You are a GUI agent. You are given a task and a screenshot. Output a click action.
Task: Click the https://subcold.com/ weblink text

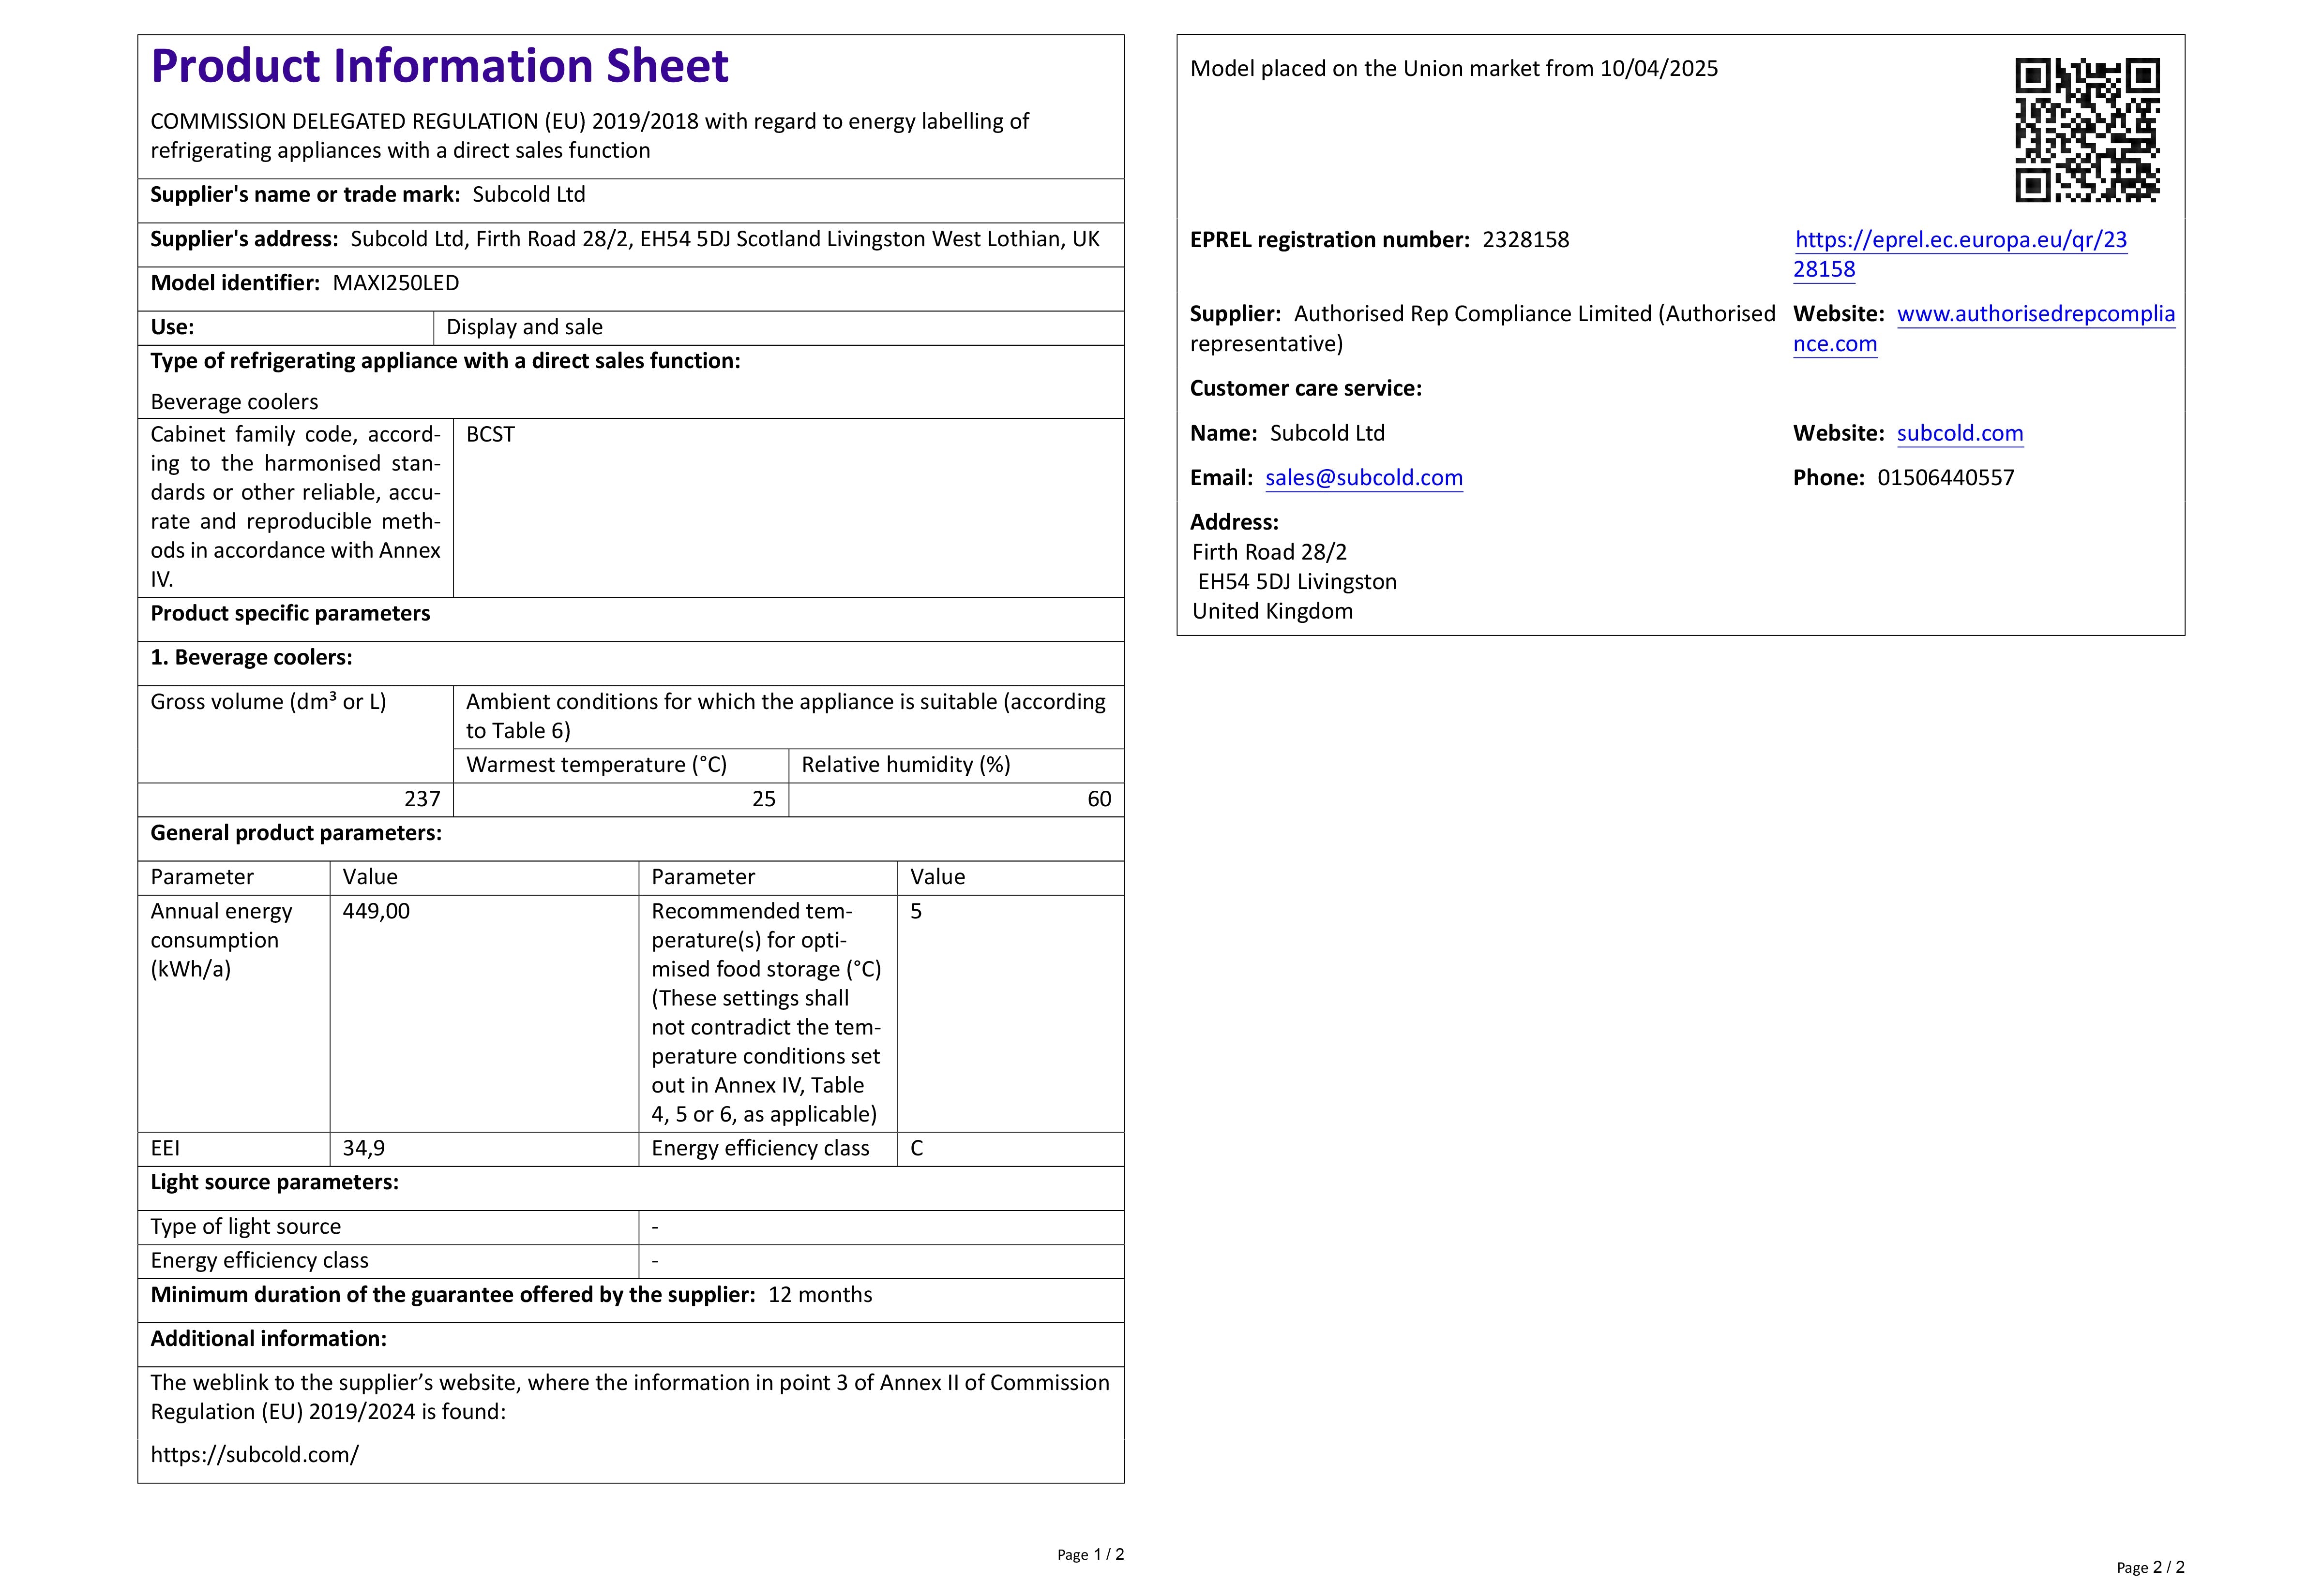(254, 1454)
